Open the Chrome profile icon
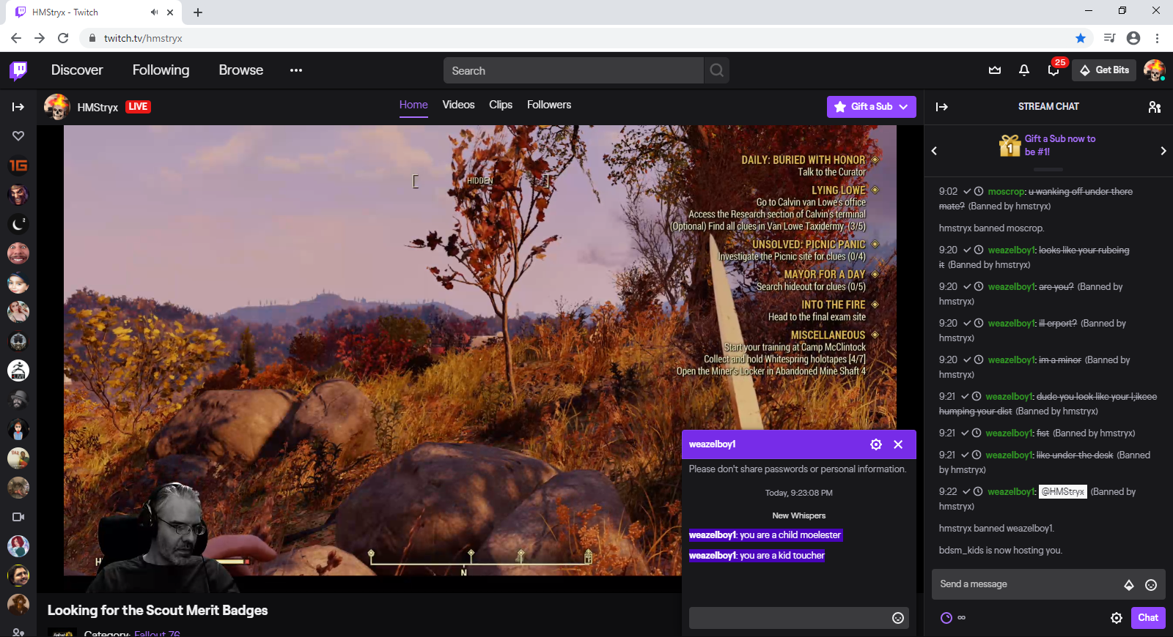1173x637 pixels. click(1133, 38)
